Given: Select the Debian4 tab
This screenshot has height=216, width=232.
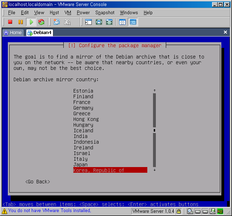Looking at the screenshot, I should click(x=39, y=32).
